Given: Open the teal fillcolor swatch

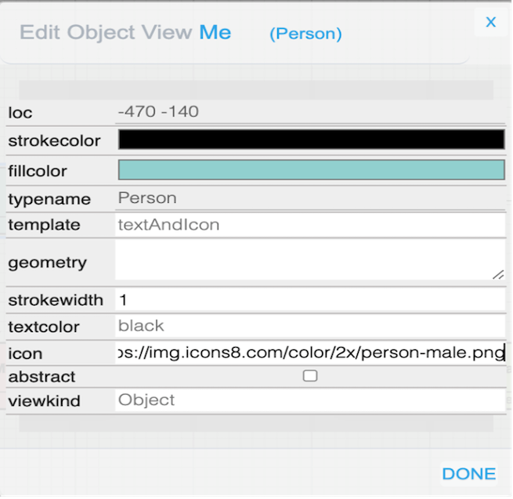Looking at the screenshot, I should pos(311,169).
